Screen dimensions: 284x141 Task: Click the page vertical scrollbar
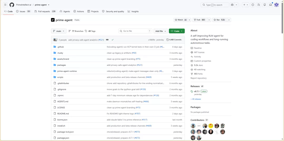[x=282, y=18]
